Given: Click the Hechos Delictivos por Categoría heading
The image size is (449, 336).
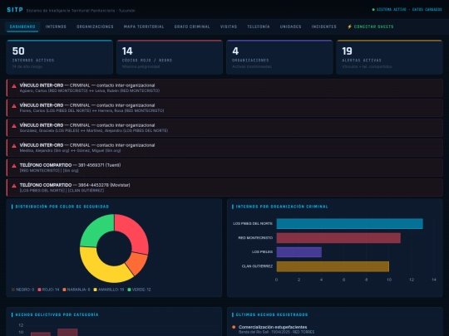Looking at the screenshot, I should [57, 314].
